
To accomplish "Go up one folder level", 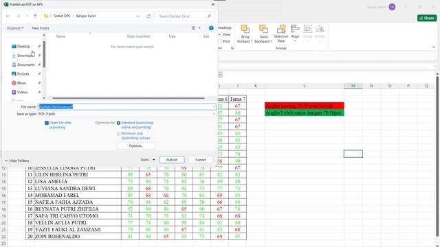I will tap(35, 16).
